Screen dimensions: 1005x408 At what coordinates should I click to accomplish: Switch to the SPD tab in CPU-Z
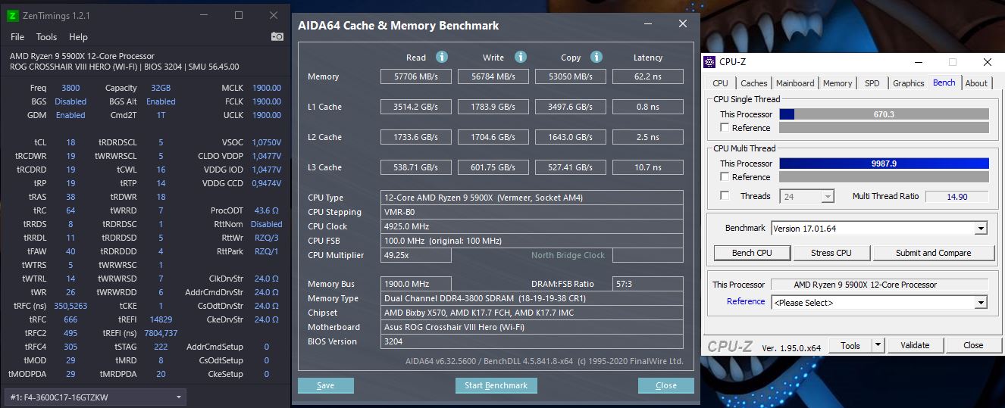872,83
